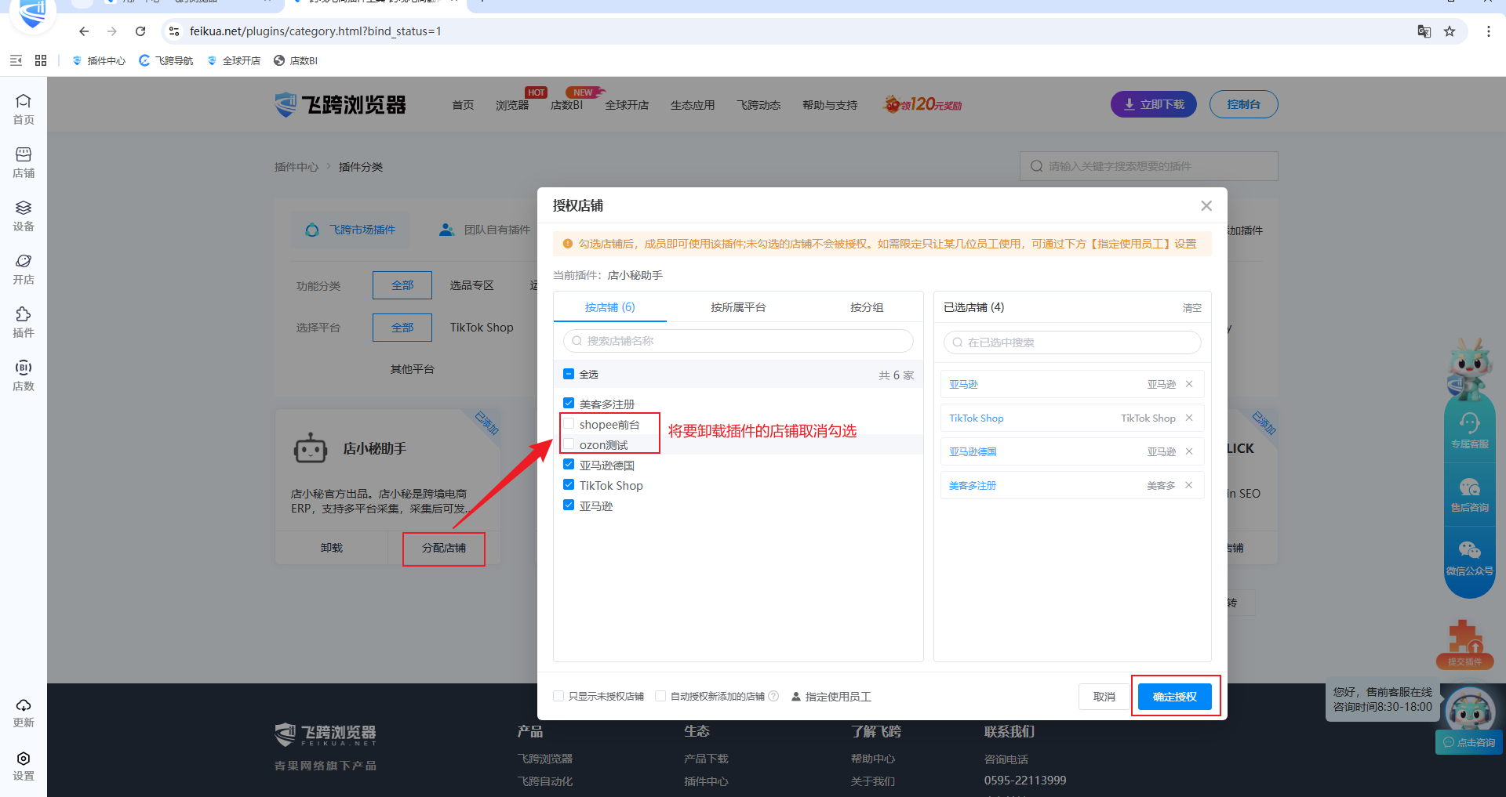
Task: Click the 搜索店铺名称 search field
Action: pos(738,341)
